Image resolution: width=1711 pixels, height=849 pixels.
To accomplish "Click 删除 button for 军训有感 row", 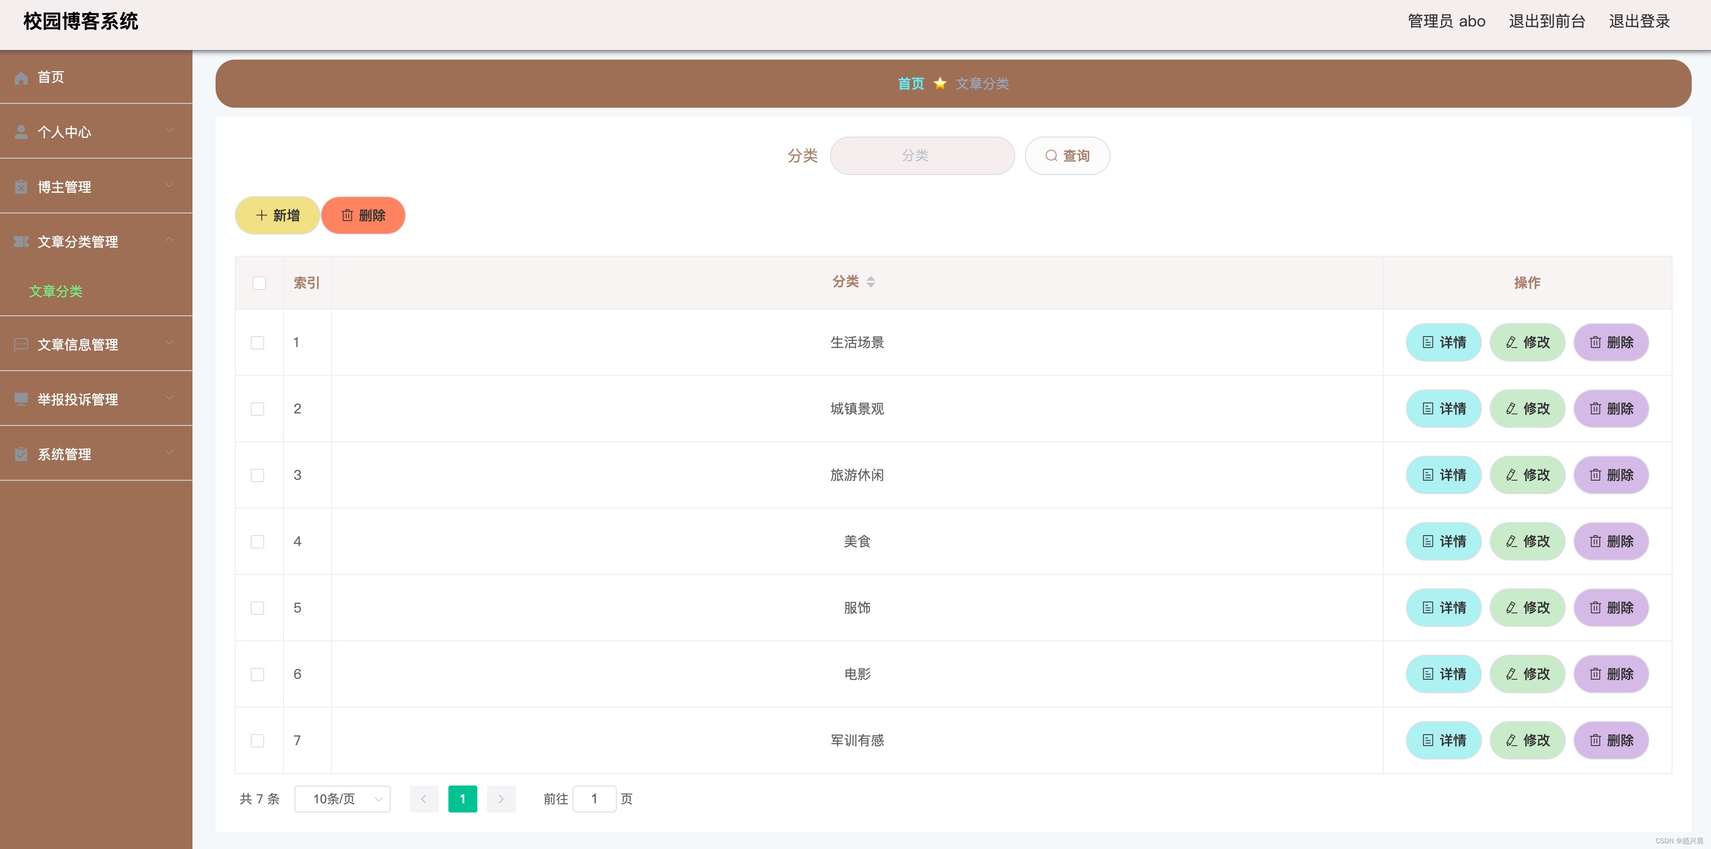I will pyautogui.click(x=1611, y=740).
